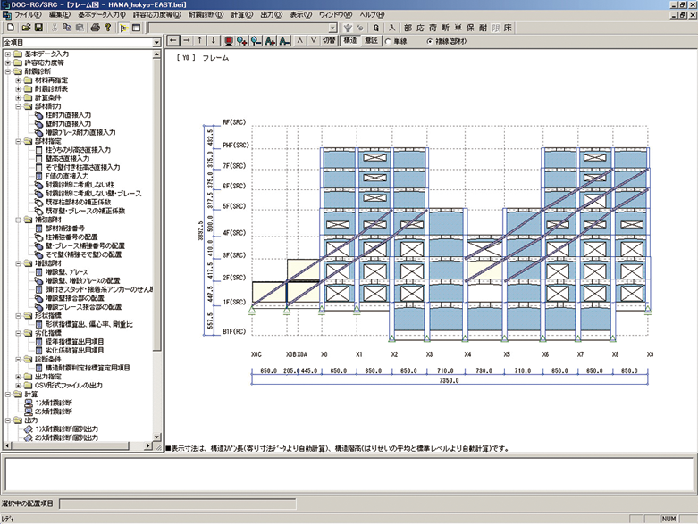
Task: Click the 床 toolbar icon
Action: pos(508,28)
